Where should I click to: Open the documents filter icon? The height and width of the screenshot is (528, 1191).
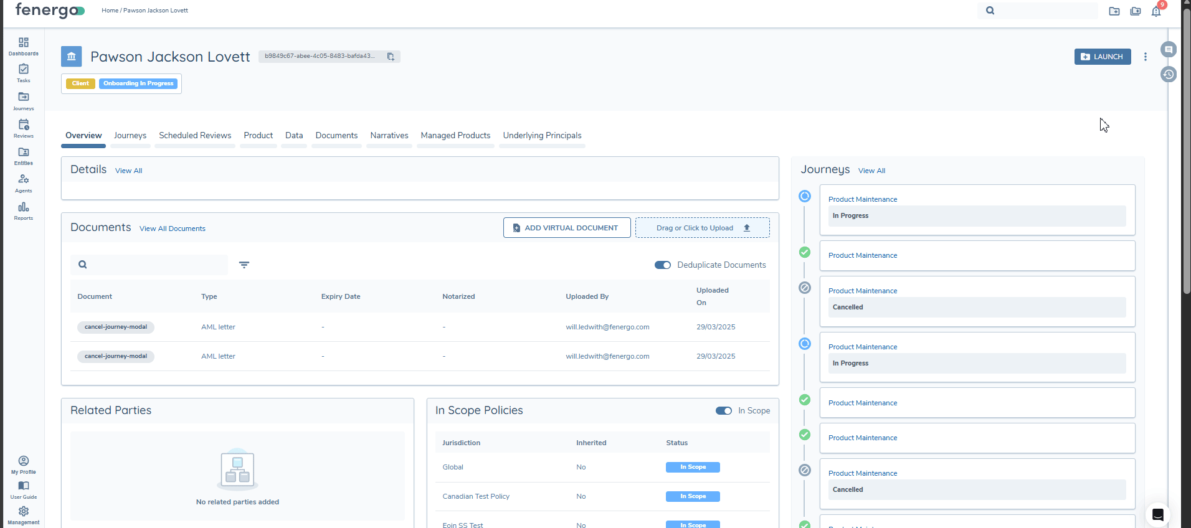(244, 265)
